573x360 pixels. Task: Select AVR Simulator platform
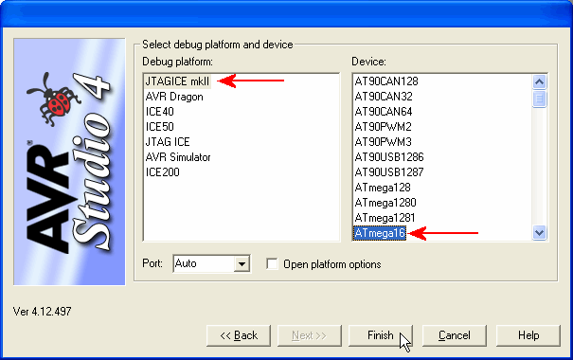click(178, 157)
